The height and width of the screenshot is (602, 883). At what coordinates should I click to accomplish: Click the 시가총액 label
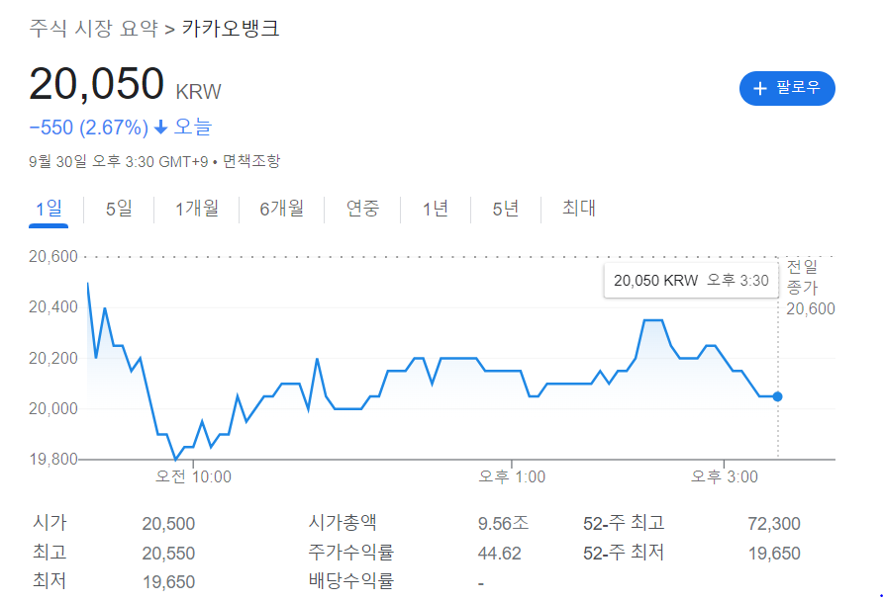coord(343,523)
